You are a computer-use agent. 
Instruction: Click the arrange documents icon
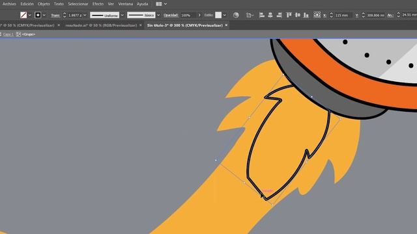coord(159,4)
